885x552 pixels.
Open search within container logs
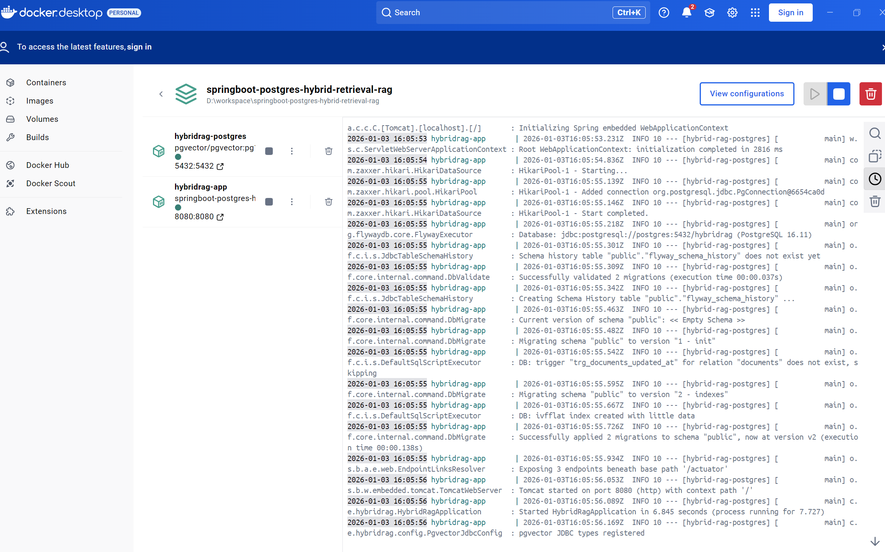point(875,133)
